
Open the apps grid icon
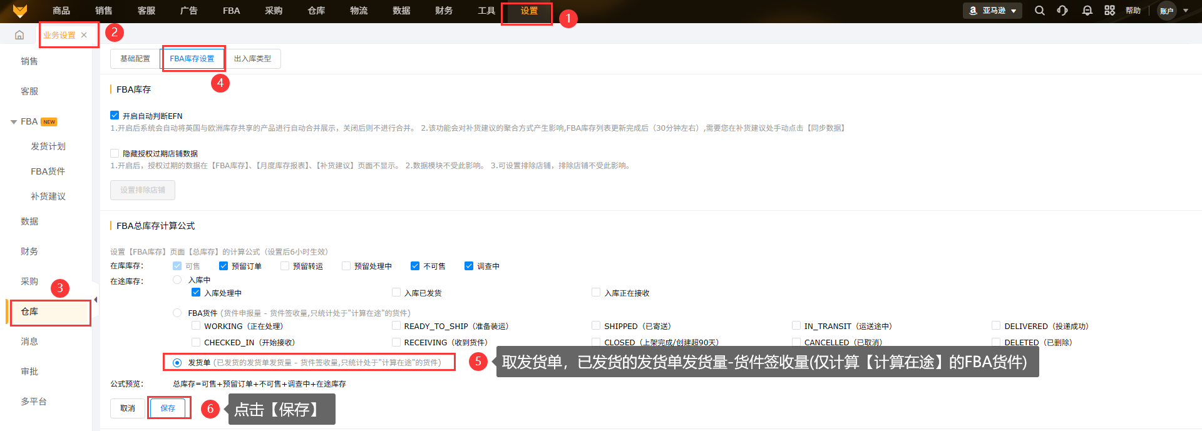point(1110,11)
